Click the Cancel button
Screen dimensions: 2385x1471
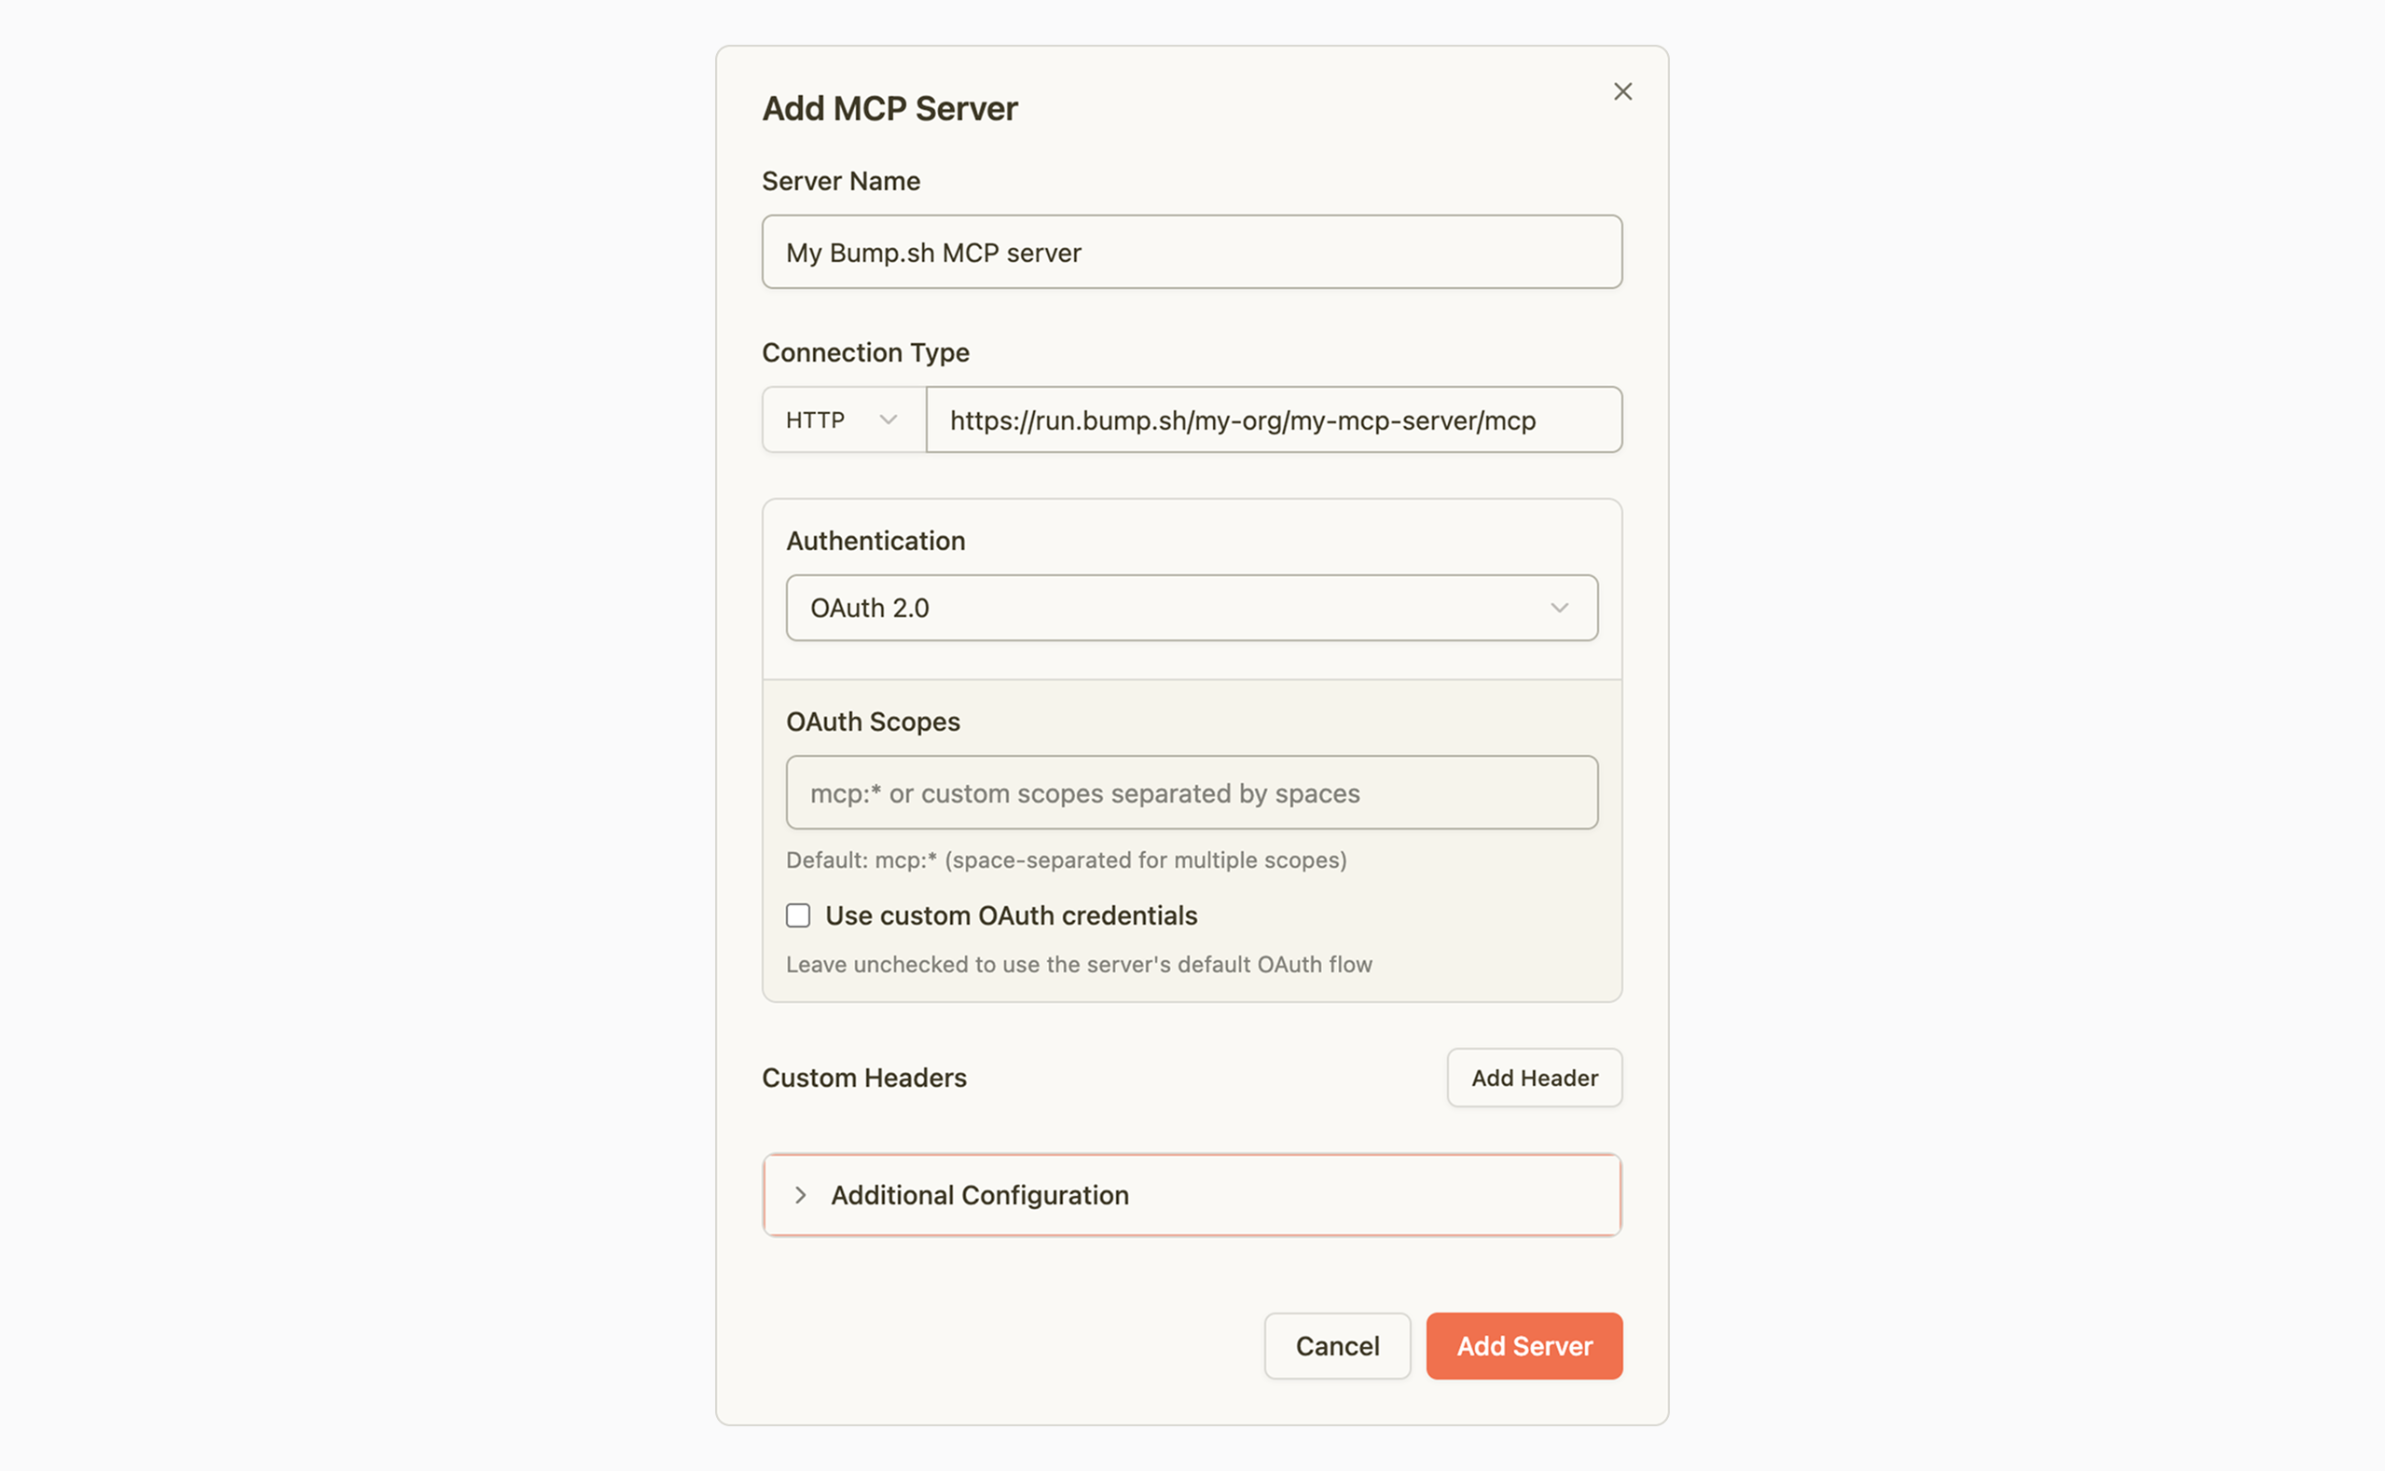pos(1337,1345)
